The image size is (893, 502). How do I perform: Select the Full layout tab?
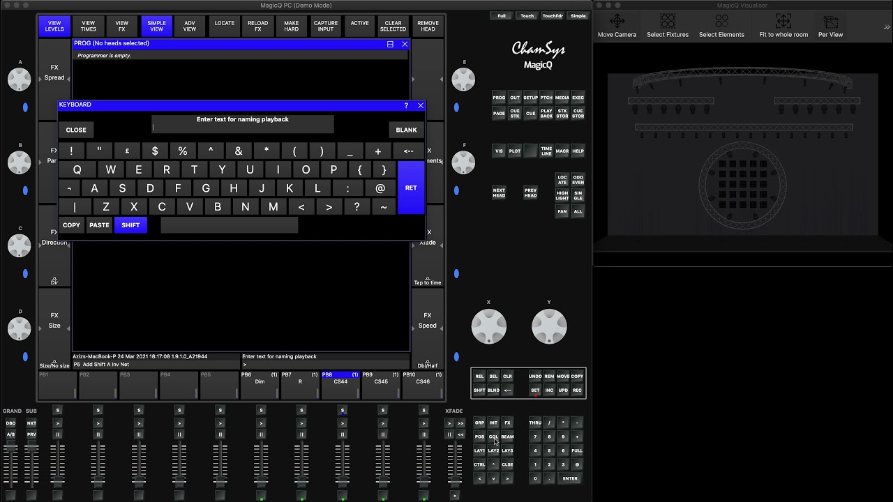(502, 15)
